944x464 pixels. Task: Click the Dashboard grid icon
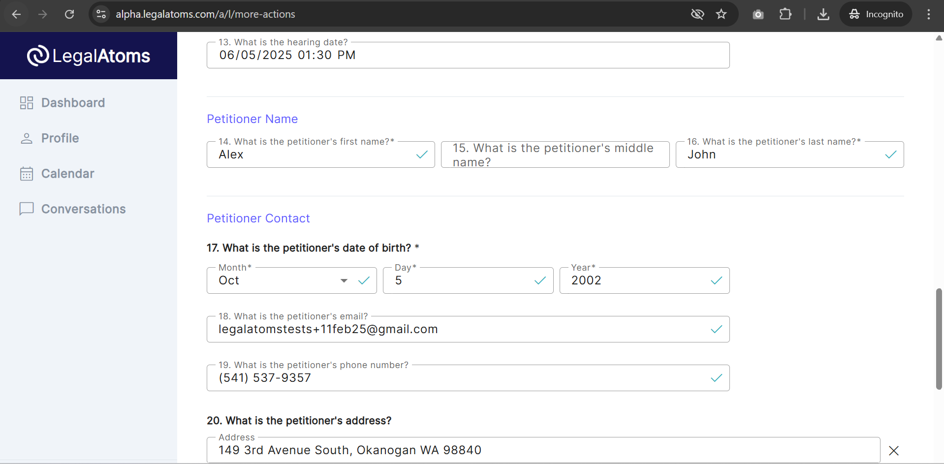click(x=27, y=103)
